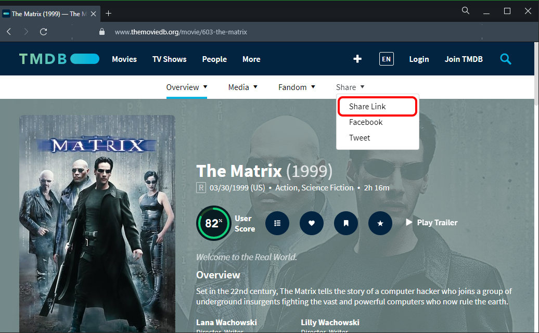Close The Matrix (1999) browser tab

[93, 14]
